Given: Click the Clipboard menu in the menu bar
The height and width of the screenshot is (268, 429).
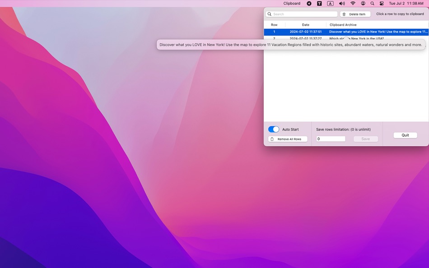Looking at the screenshot, I should click(x=292, y=3).
